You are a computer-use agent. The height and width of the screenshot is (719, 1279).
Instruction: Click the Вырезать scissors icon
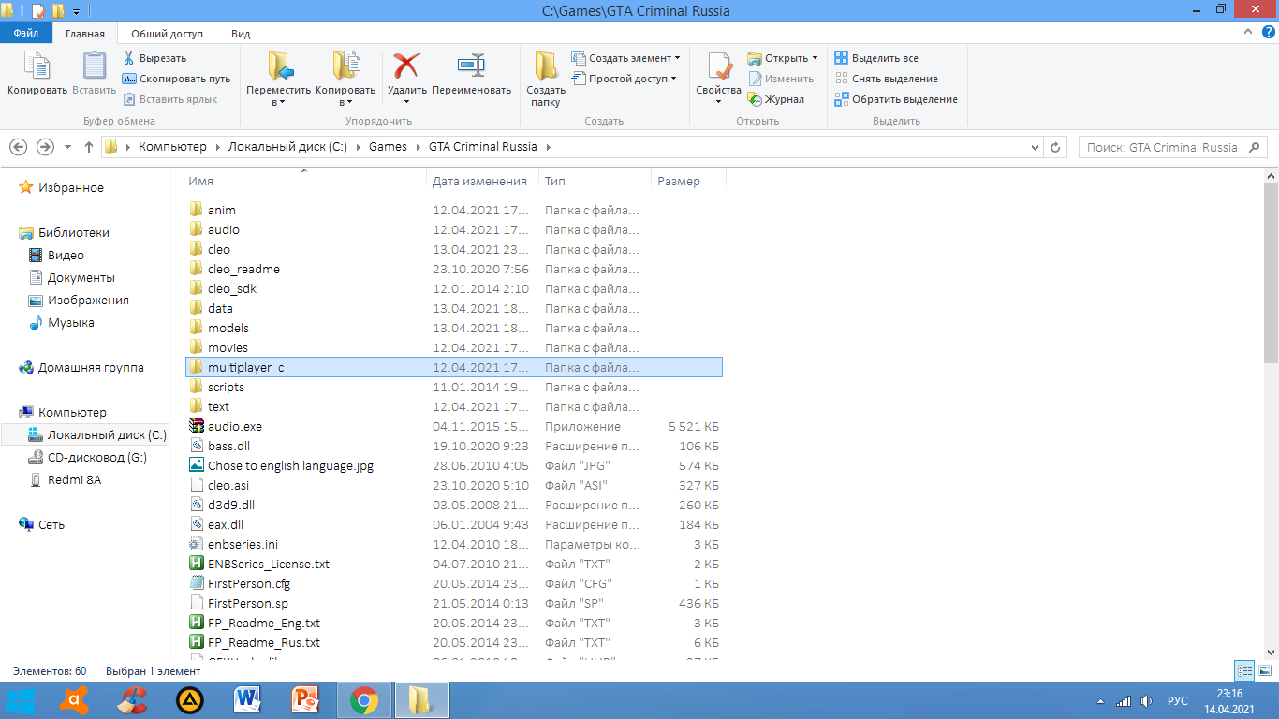pos(129,58)
